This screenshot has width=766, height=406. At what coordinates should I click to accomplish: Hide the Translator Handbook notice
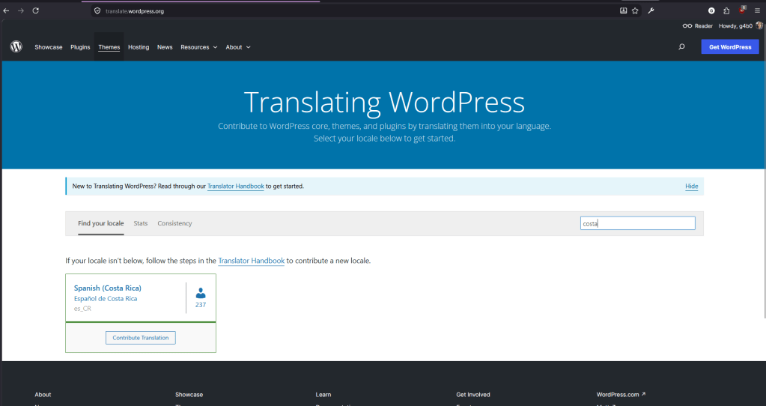[691, 186]
